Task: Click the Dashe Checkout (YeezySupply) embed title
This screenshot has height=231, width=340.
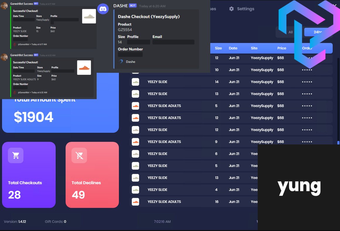Action: coord(149,17)
